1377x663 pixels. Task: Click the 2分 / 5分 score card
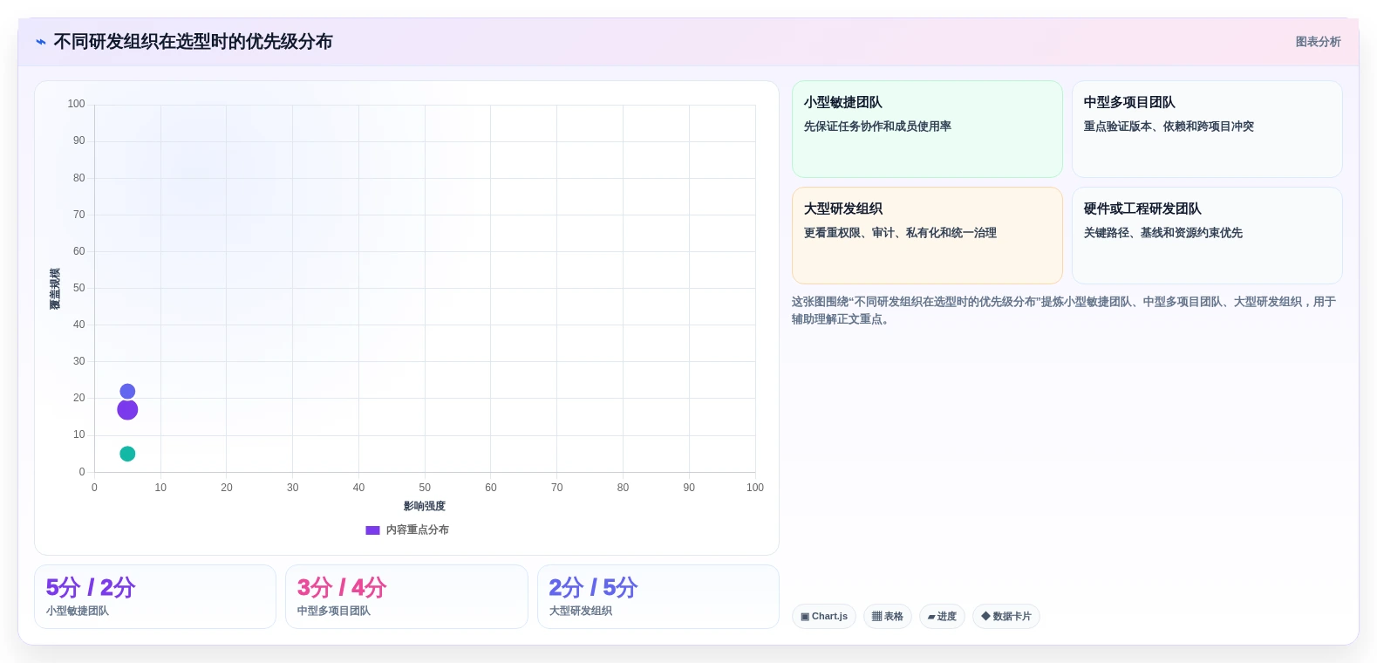658,597
